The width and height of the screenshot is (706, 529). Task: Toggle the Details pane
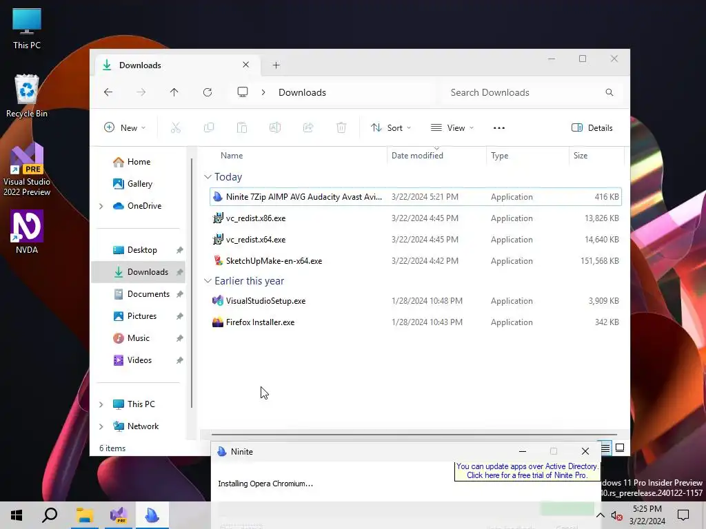tap(592, 127)
